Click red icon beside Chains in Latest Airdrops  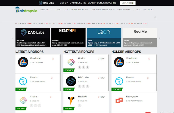pyautogui.click(x=51, y=97)
